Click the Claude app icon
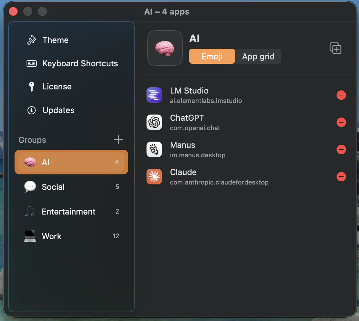 point(154,177)
